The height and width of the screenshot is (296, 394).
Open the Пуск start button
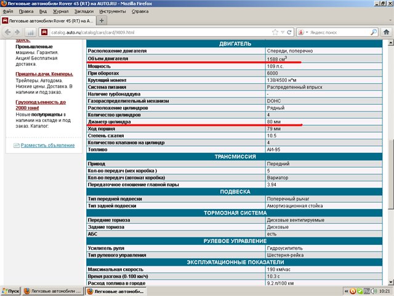[x=10, y=291]
